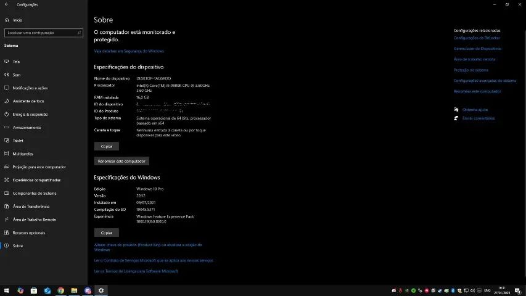Click the Bluetooth tray icon
526x296 pixels.
[x=453, y=290]
